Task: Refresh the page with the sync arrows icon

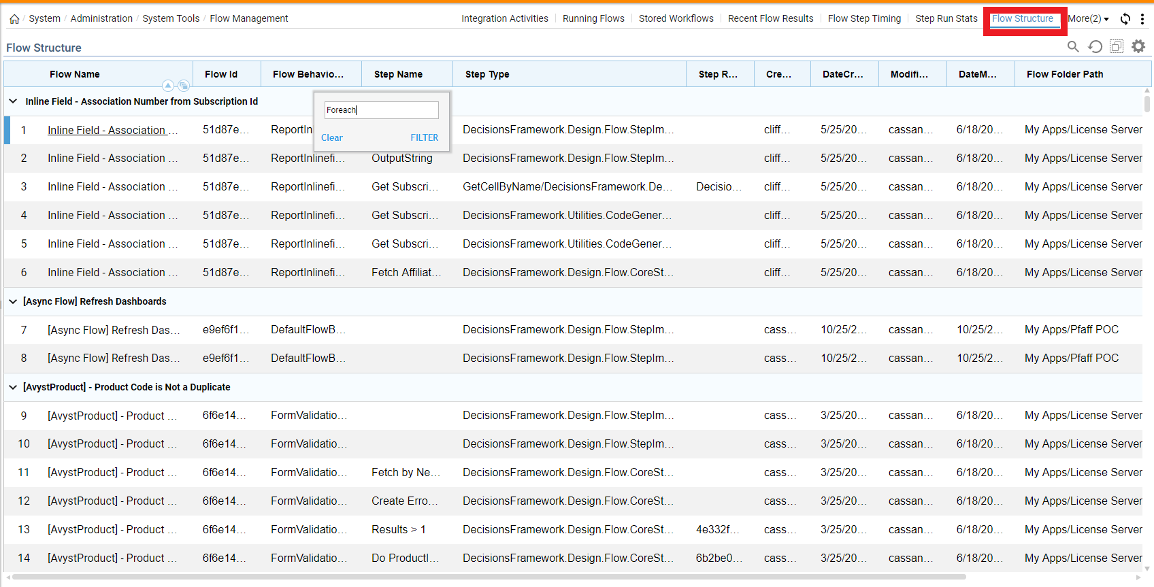Action: click(1125, 19)
